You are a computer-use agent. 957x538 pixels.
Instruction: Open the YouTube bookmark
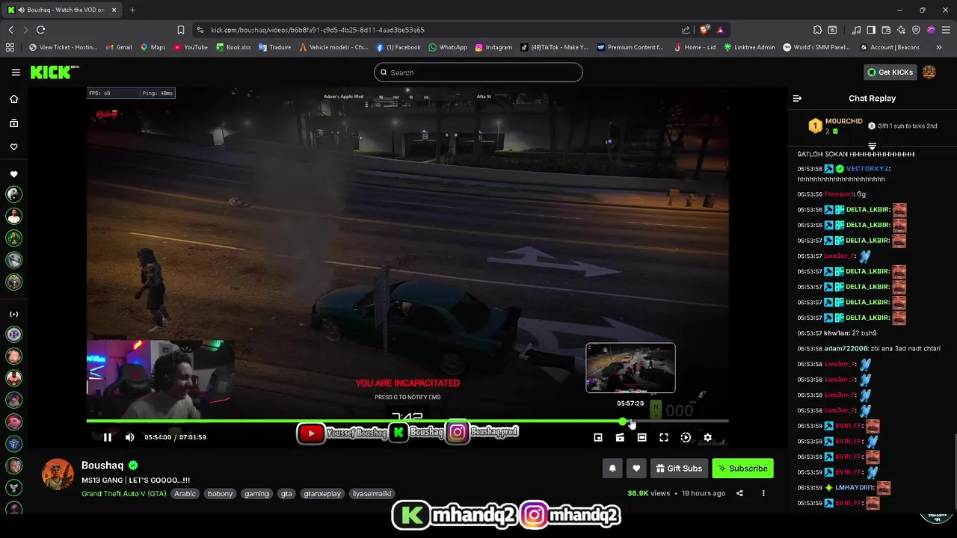tap(191, 47)
